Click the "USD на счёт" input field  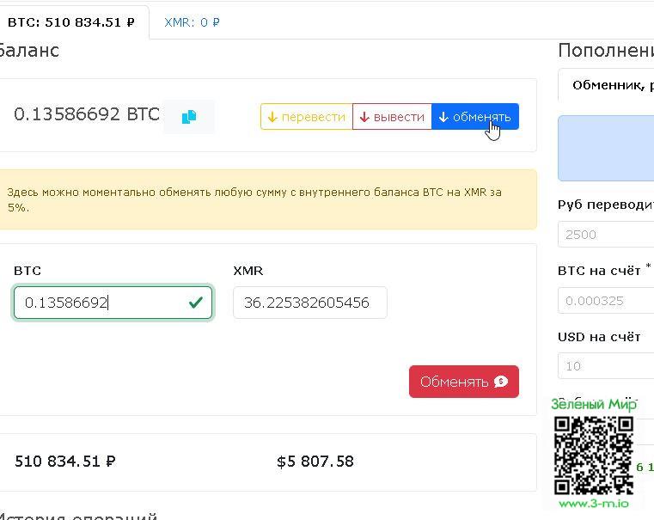605,366
